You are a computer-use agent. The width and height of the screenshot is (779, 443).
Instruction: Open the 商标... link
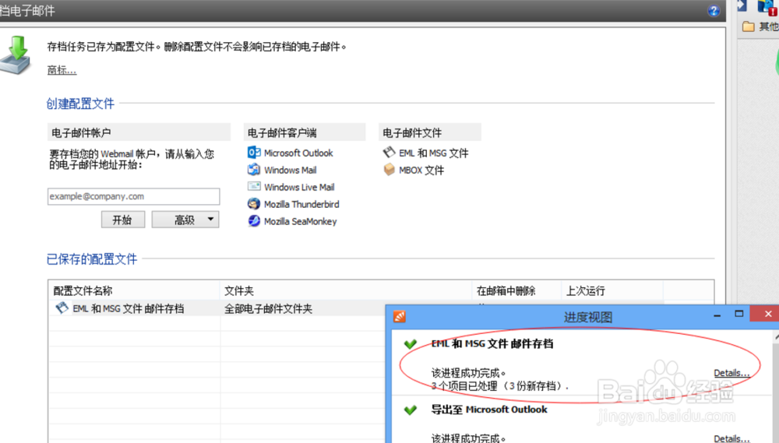[x=62, y=70]
